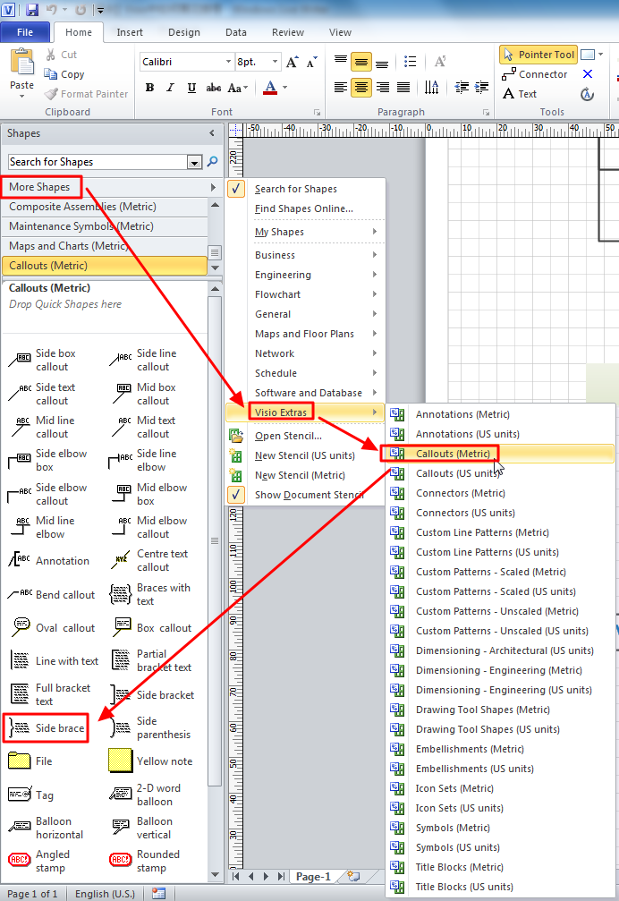Select the Connector tool
Image resolution: width=619 pixels, height=901 pixels.
tap(534, 74)
